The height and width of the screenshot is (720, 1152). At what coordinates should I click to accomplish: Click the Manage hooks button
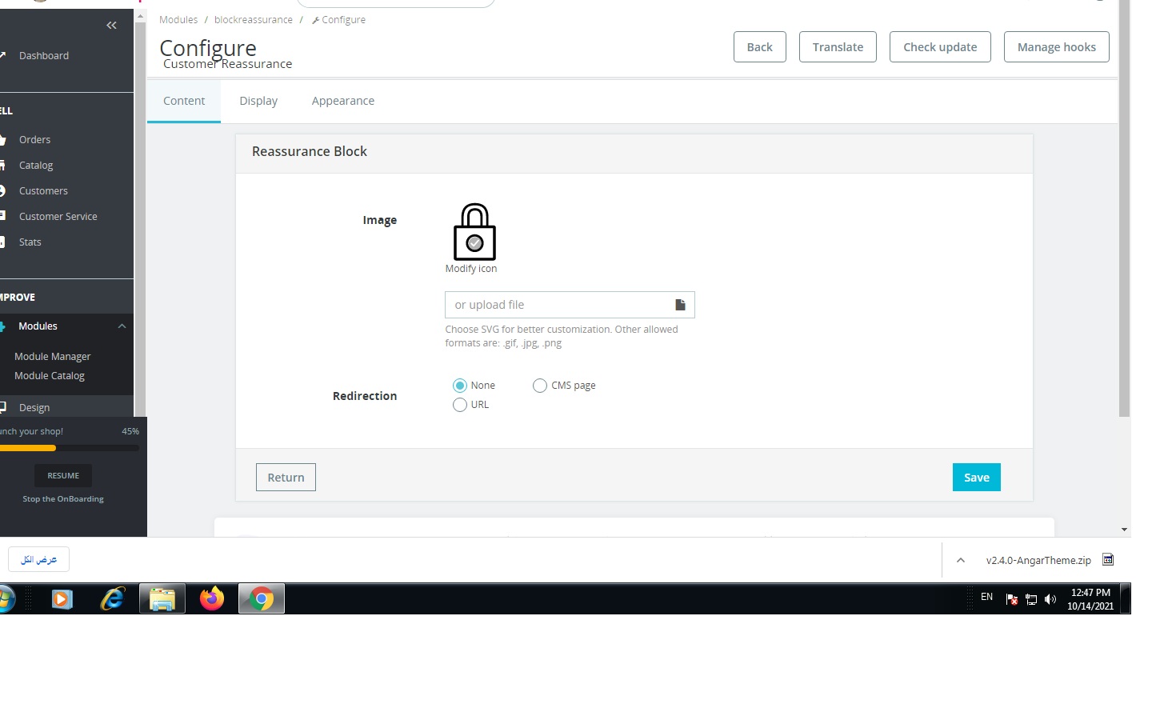tap(1056, 46)
